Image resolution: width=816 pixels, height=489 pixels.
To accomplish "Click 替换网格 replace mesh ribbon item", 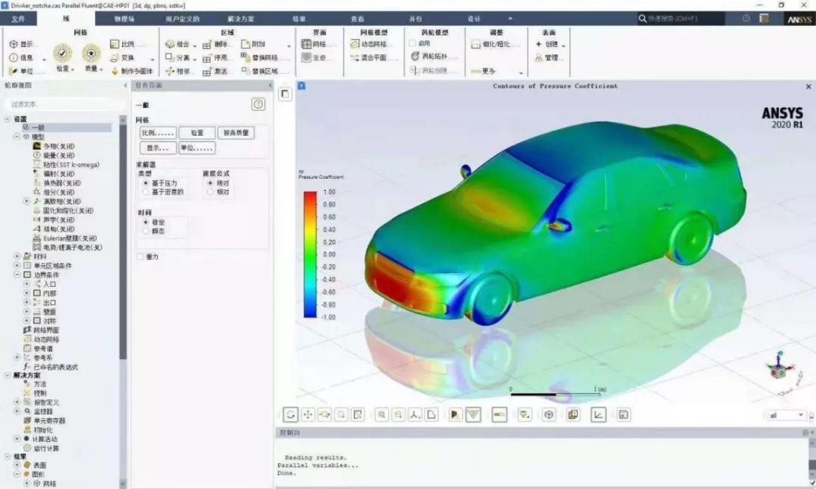I will click(x=260, y=57).
